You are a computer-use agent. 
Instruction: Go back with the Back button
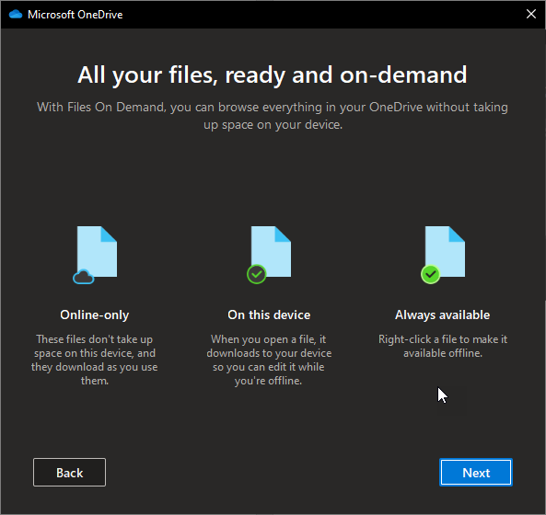(x=70, y=472)
